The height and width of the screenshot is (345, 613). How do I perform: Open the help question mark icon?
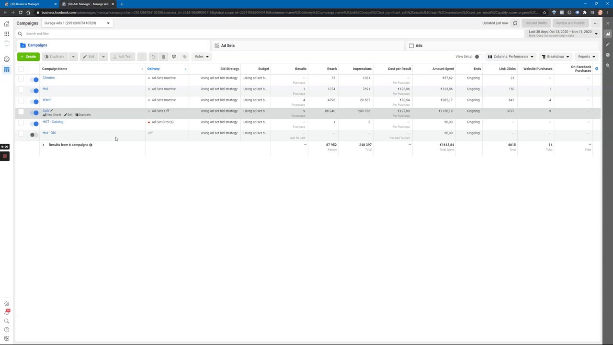coord(7,330)
